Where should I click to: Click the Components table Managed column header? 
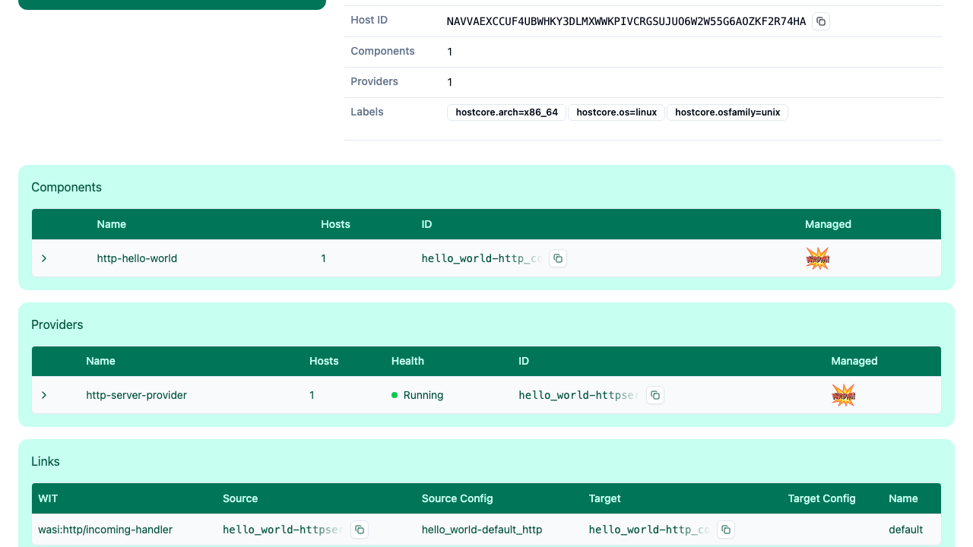pos(828,224)
